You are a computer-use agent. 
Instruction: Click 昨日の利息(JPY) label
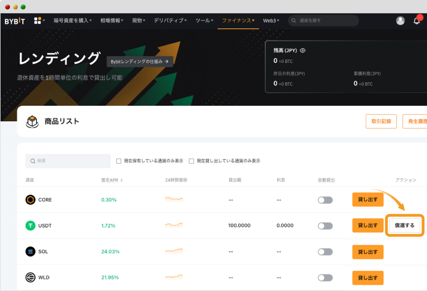click(289, 73)
